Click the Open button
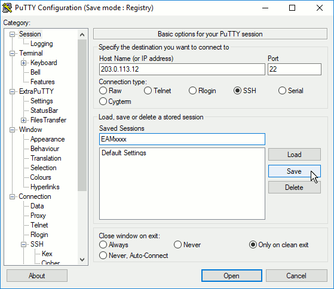 (x=232, y=276)
